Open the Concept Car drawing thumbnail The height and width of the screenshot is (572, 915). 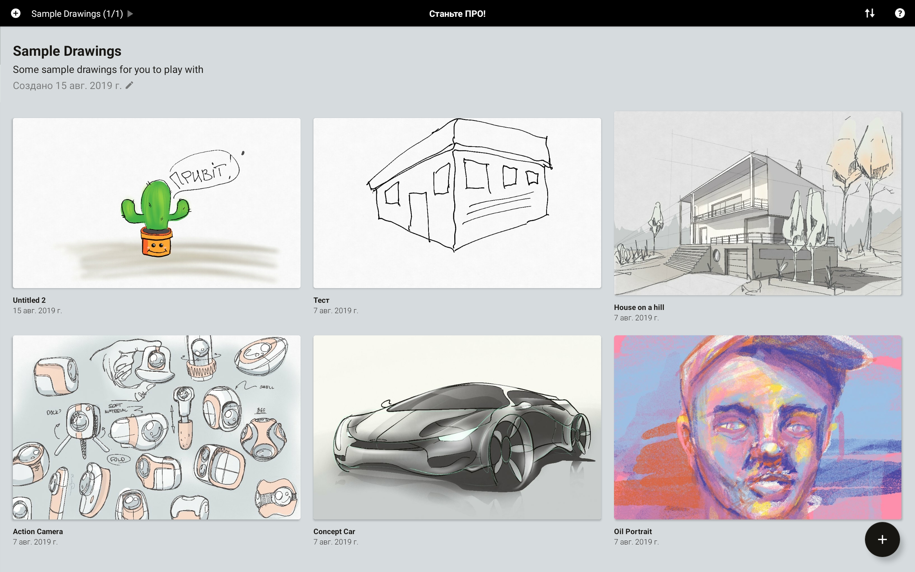457,427
